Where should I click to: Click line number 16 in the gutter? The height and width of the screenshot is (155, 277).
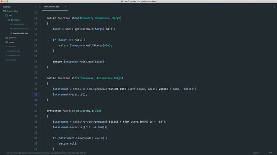coord(36,18)
